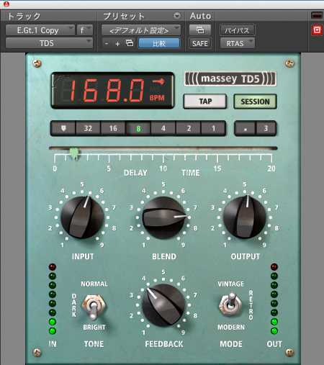Image resolution: width=324 pixels, height=365 pixels.
Task: Click the shield free-time note button
Action: pyautogui.click(x=63, y=128)
